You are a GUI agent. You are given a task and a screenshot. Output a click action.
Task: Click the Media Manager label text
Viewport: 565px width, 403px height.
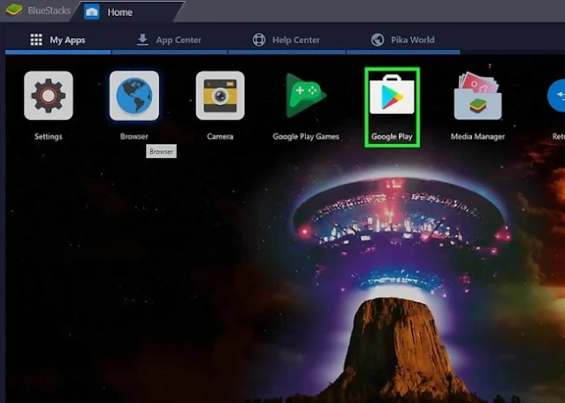(x=477, y=136)
